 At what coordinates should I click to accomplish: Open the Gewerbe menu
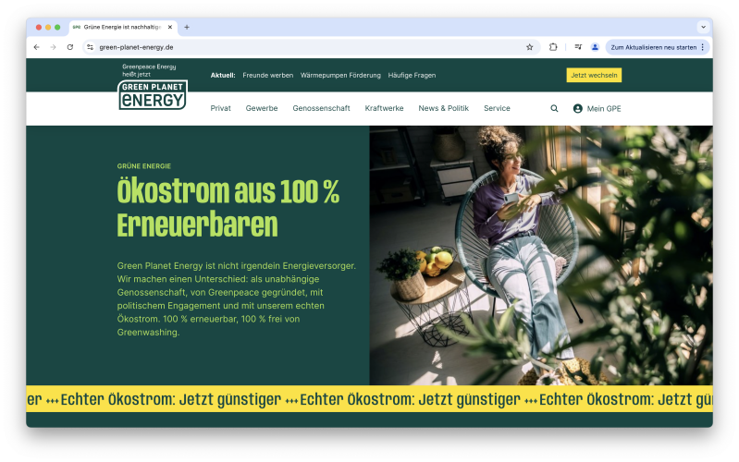click(262, 108)
